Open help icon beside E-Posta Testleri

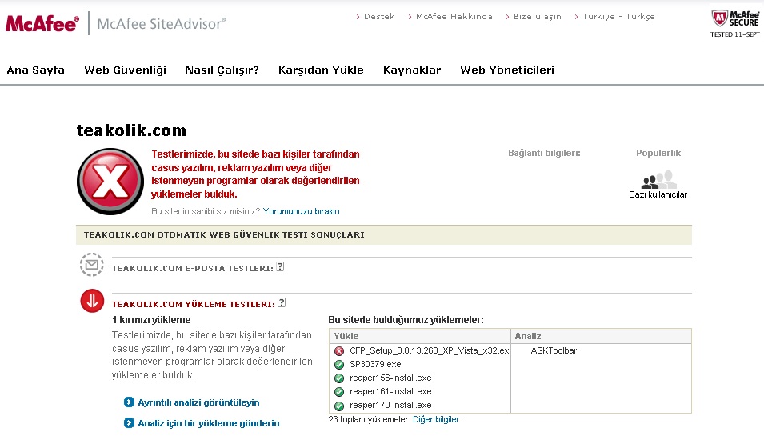point(281,267)
